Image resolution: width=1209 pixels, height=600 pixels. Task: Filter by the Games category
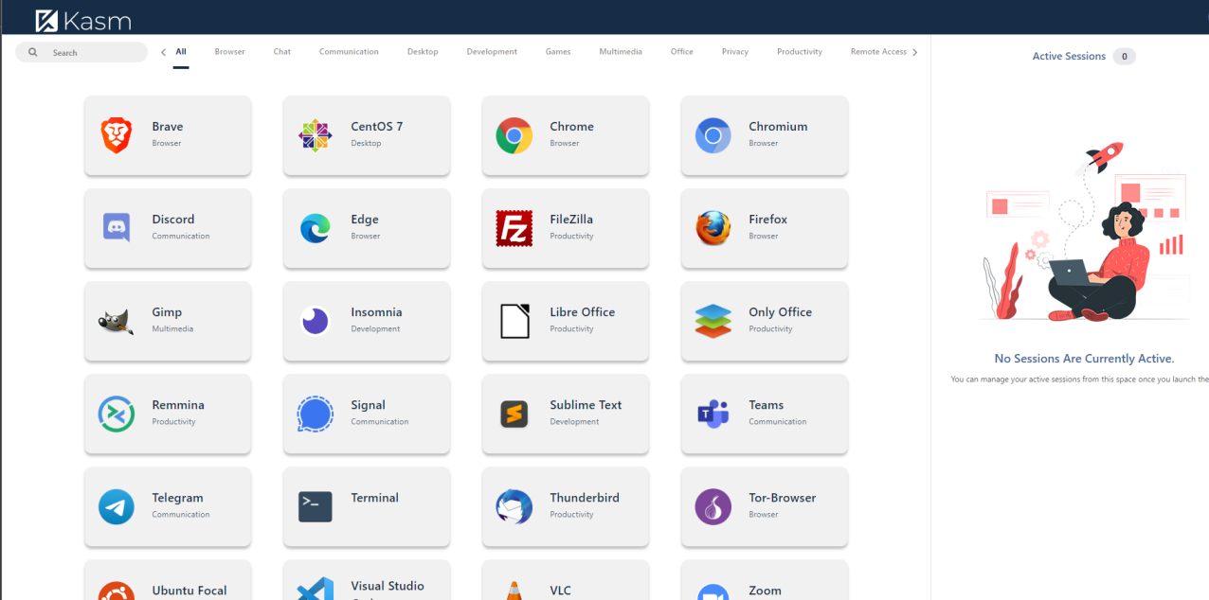[x=558, y=52]
